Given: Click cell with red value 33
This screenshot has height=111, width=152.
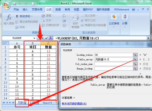Looking at the screenshot, I should pos(48,59).
